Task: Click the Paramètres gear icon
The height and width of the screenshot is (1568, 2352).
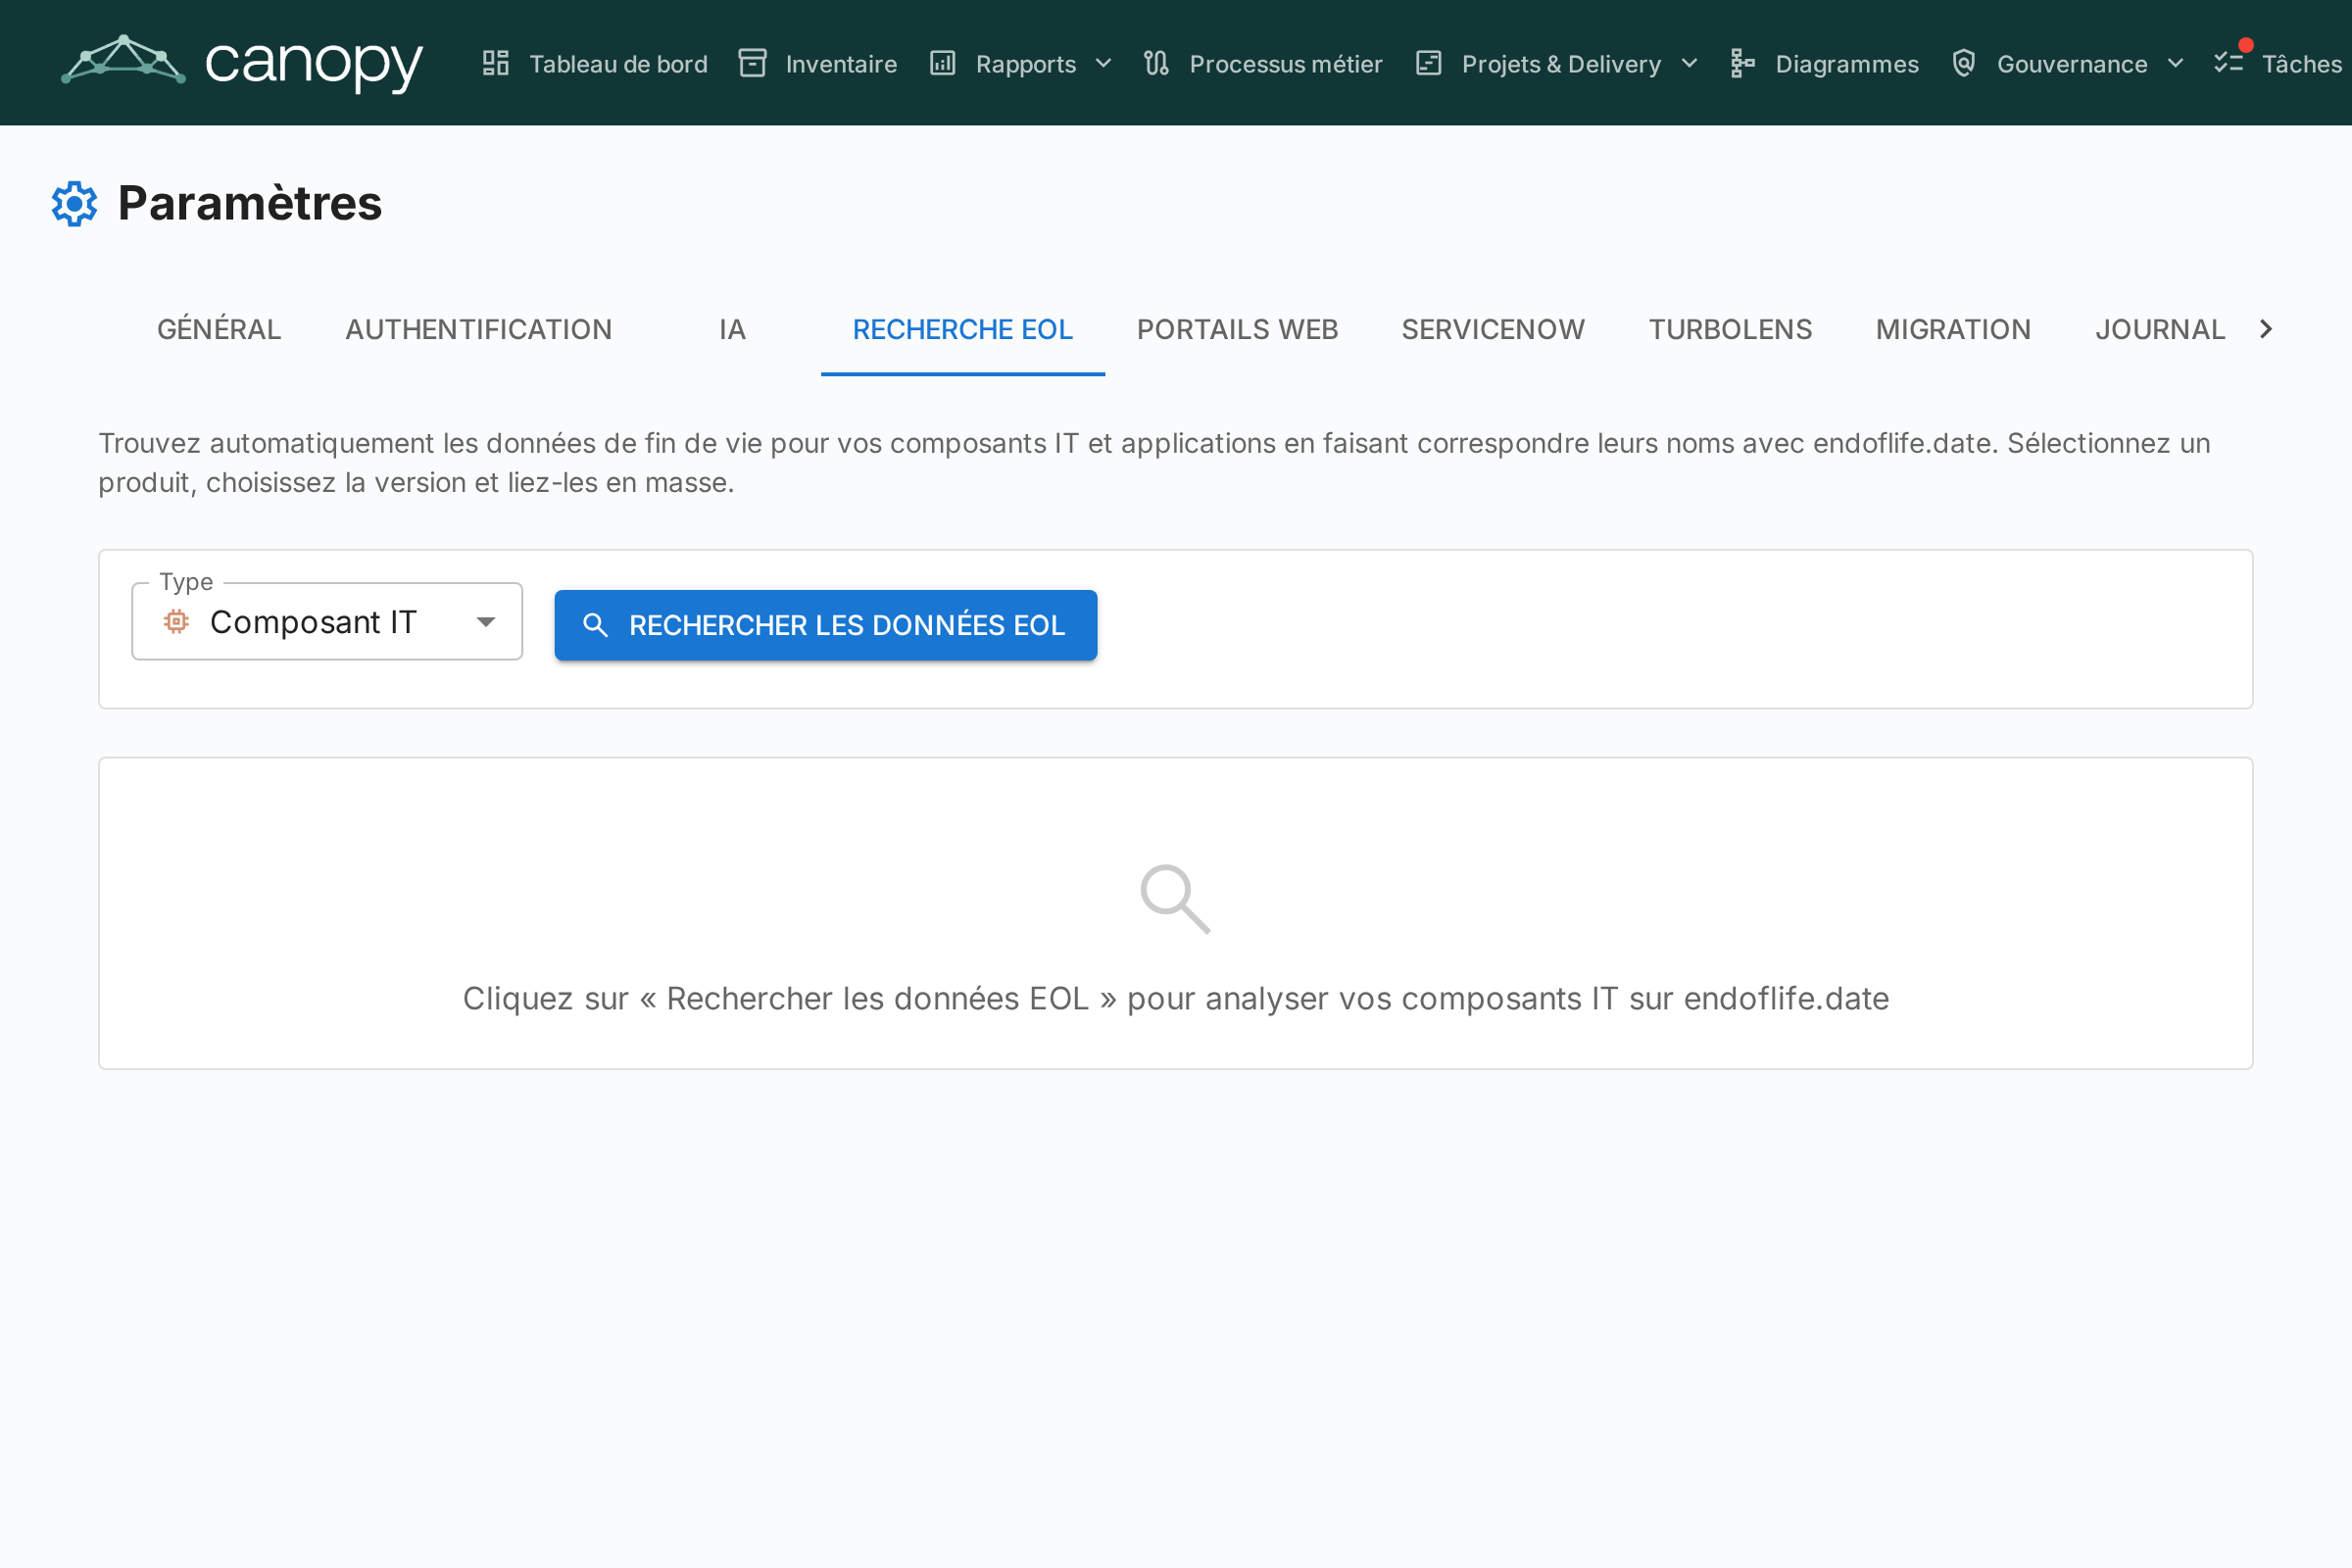Action: click(x=75, y=204)
